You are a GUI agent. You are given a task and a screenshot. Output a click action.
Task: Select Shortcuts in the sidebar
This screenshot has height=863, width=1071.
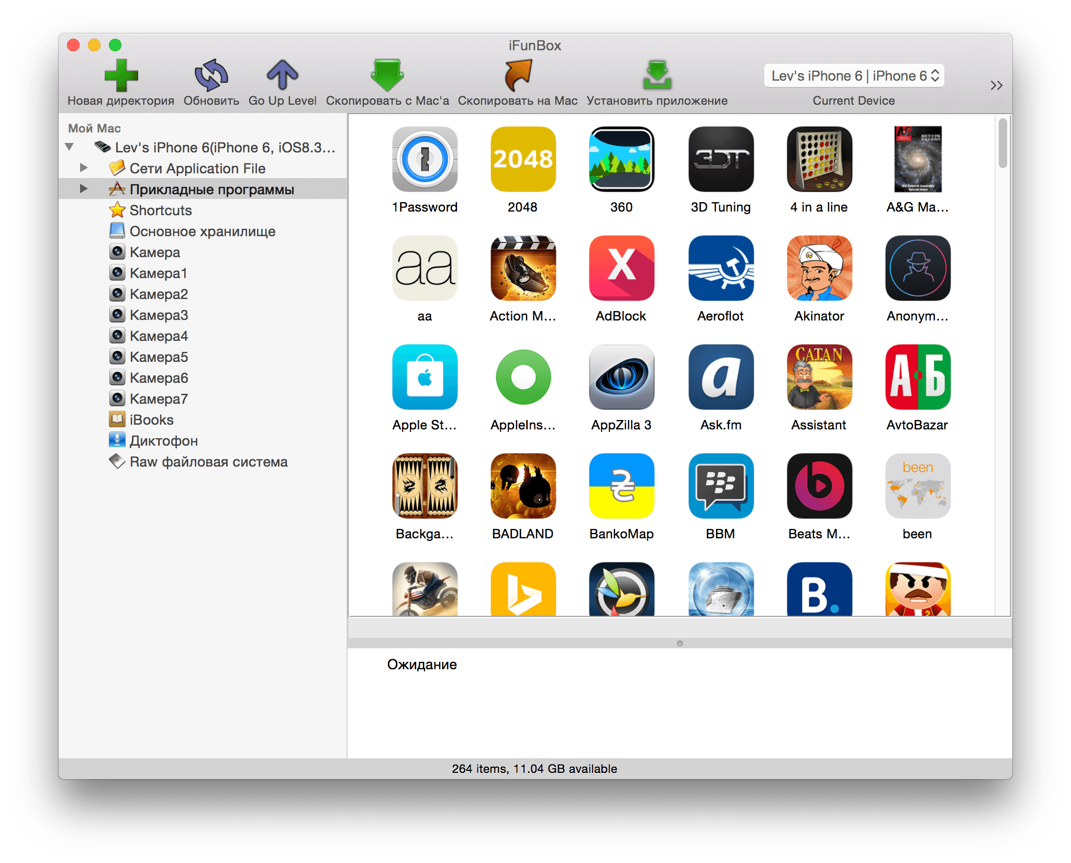pos(161,211)
